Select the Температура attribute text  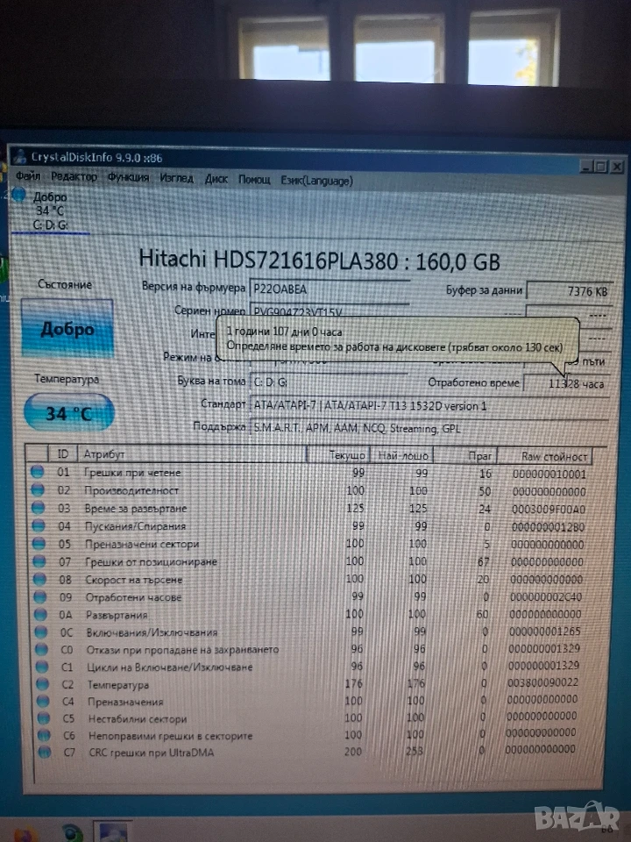pyautogui.click(x=118, y=685)
